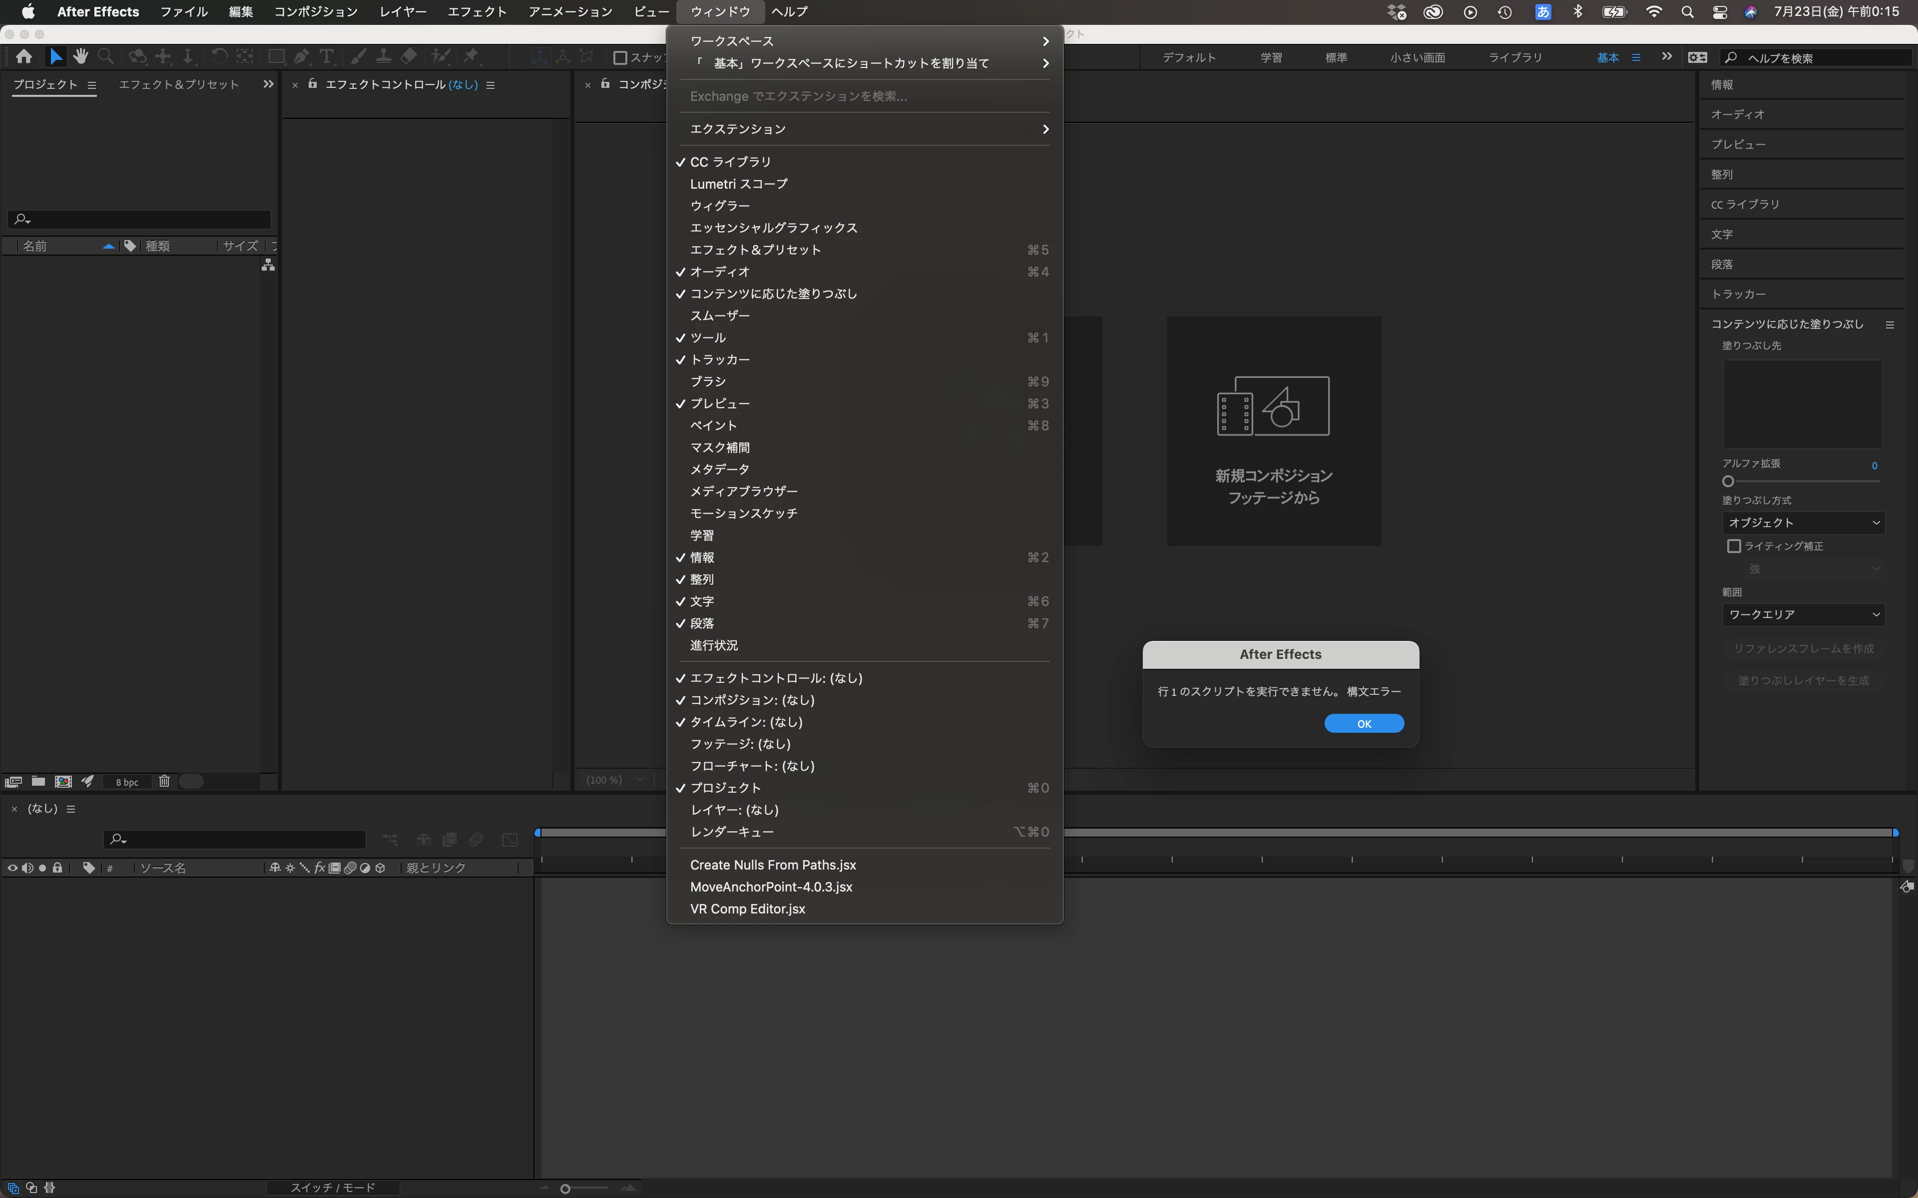Select the Type tool
The width and height of the screenshot is (1918, 1198).
point(327,56)
